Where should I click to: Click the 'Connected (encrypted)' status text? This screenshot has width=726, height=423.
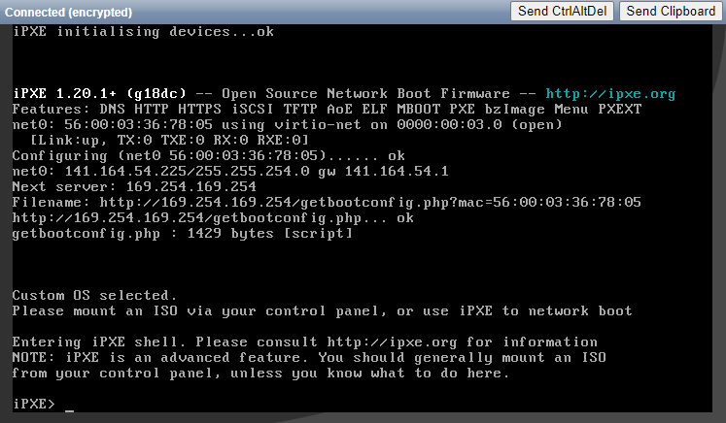click(x=69, y=12)
